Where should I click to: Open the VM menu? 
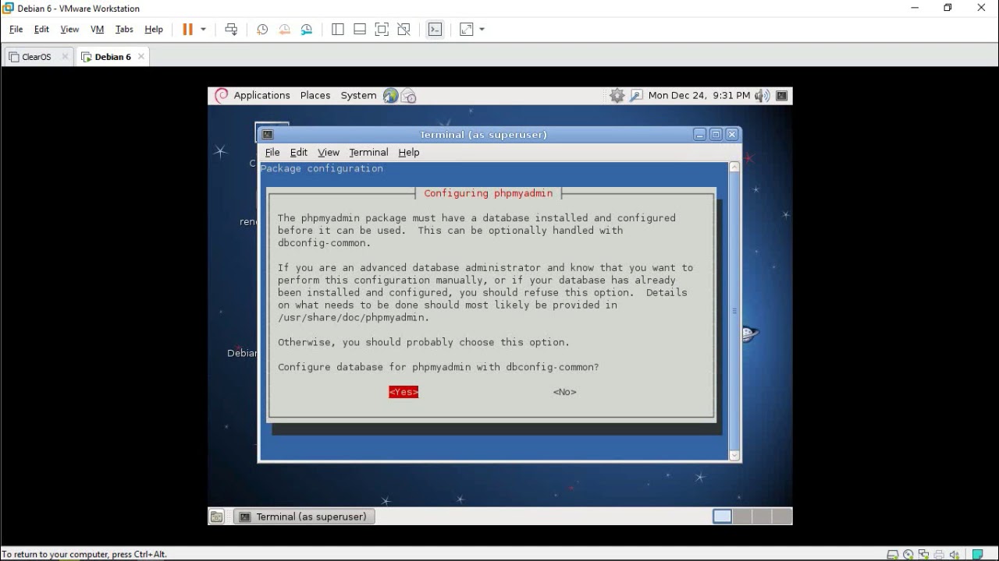click(x=98, y=30)
